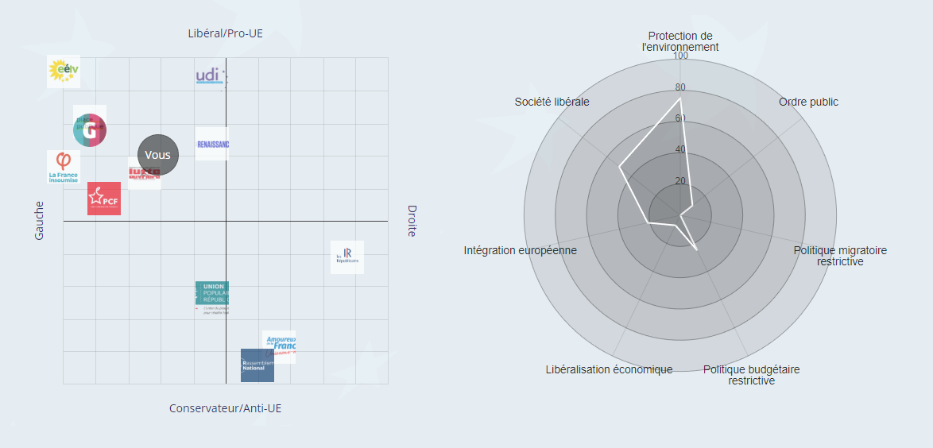The height and width of the screenshot is (448, 933).
Task: Click the "Gauche" axis label
Action: 39,221
